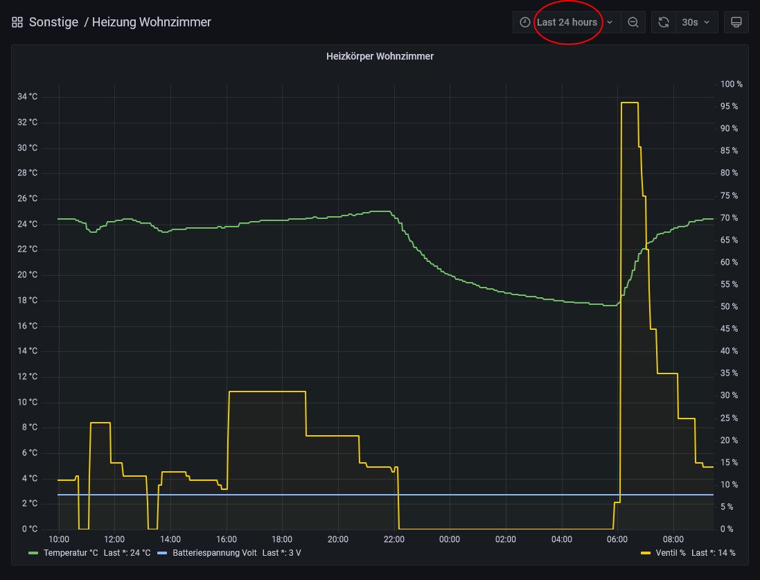The height and width of the screenshot is (580, 760).
Task: Click the 00:00 label on the time axis
Action: pos(450,539)
